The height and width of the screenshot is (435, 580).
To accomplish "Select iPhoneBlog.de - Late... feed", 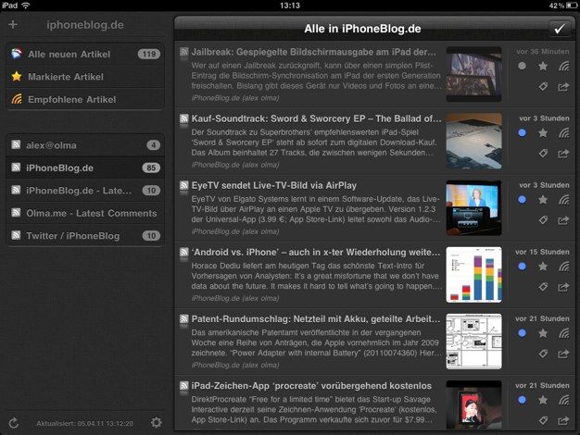I will pos(85,191).
